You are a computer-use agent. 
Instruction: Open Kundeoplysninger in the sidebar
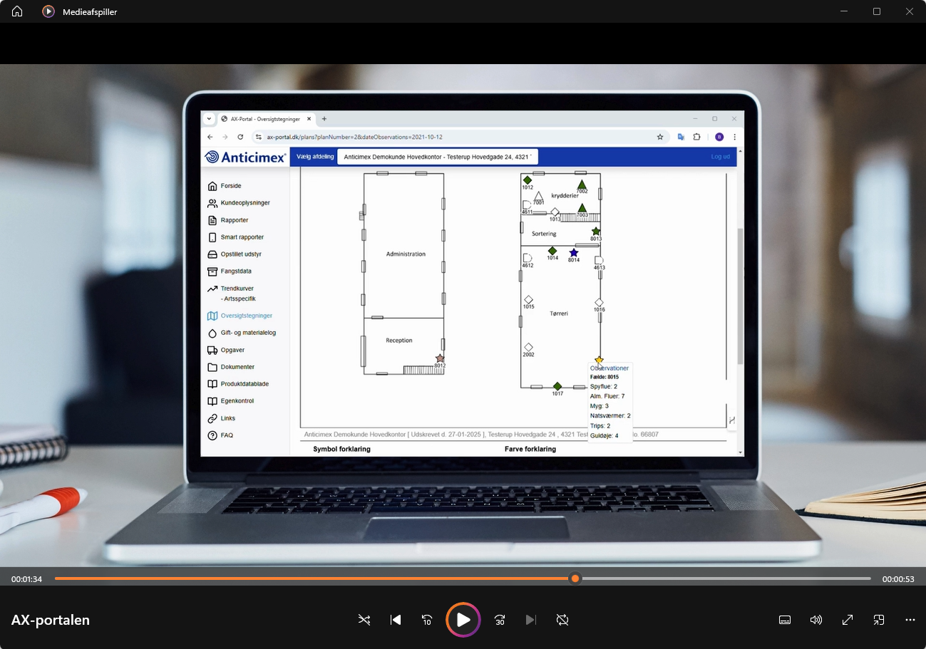tap(245, 203)
